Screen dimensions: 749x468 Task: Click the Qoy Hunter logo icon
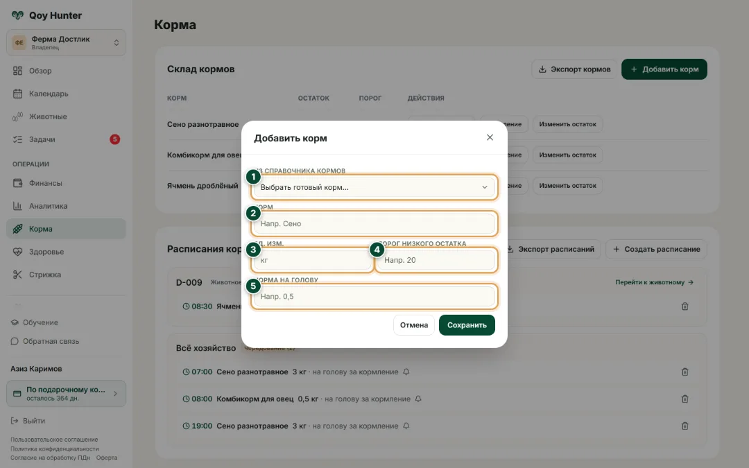(x=17, y=15)
